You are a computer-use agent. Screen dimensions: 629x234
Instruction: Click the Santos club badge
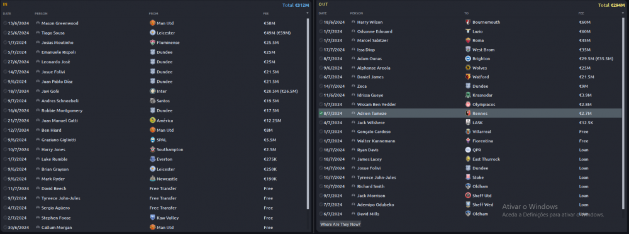[x=152, y=101]
